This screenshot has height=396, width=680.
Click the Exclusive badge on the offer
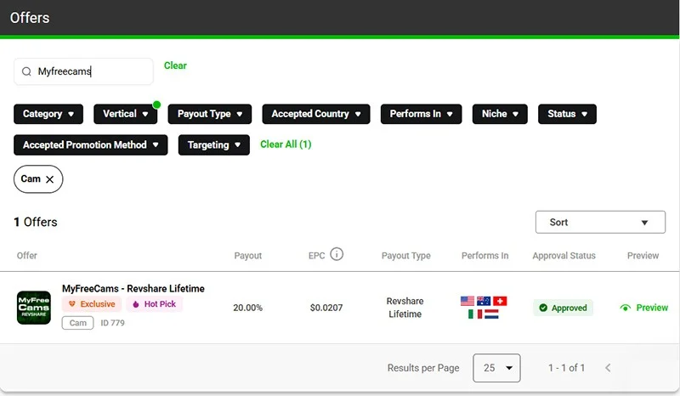point(92,304)
